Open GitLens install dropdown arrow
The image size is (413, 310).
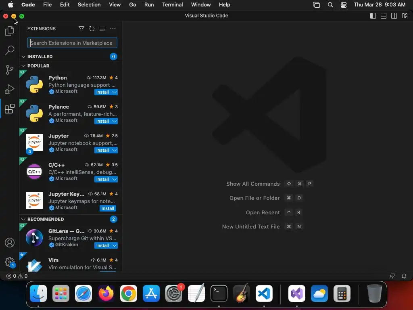[x=115, y=245]
